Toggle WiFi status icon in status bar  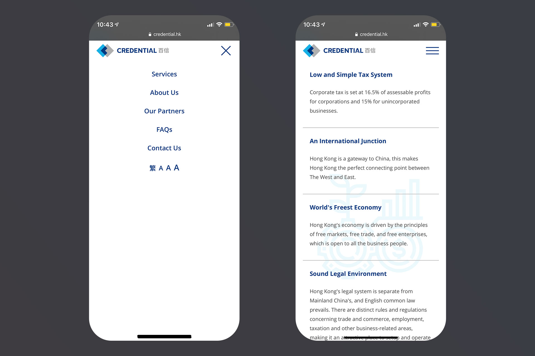218,25
